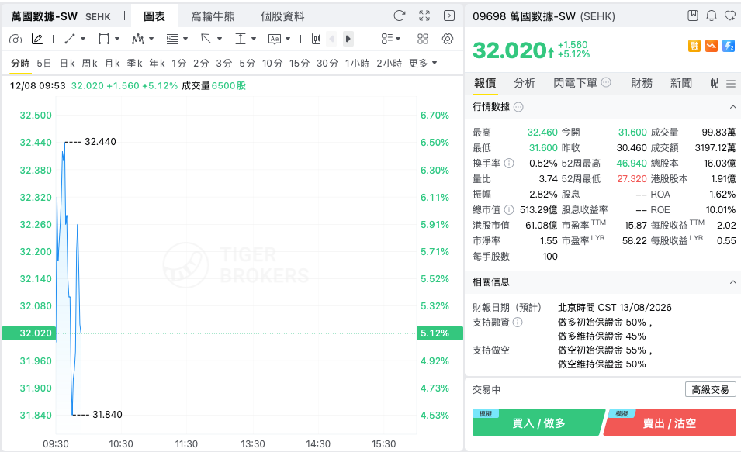Click the 買入 / 做多 button
The width and height of the screenshot is (741, 452).
click(538, 423)
